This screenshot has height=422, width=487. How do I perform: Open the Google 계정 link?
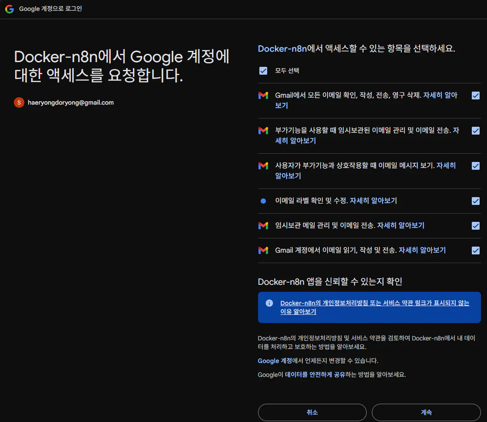275,361
